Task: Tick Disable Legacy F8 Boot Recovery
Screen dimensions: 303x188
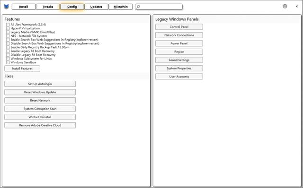Action: 8,55
